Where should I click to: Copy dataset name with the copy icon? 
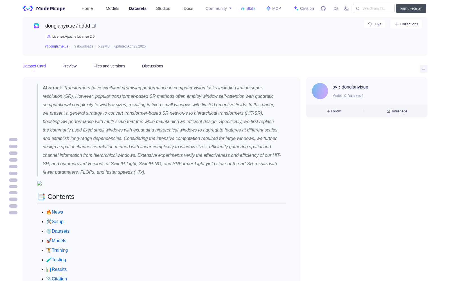[94, 26]
